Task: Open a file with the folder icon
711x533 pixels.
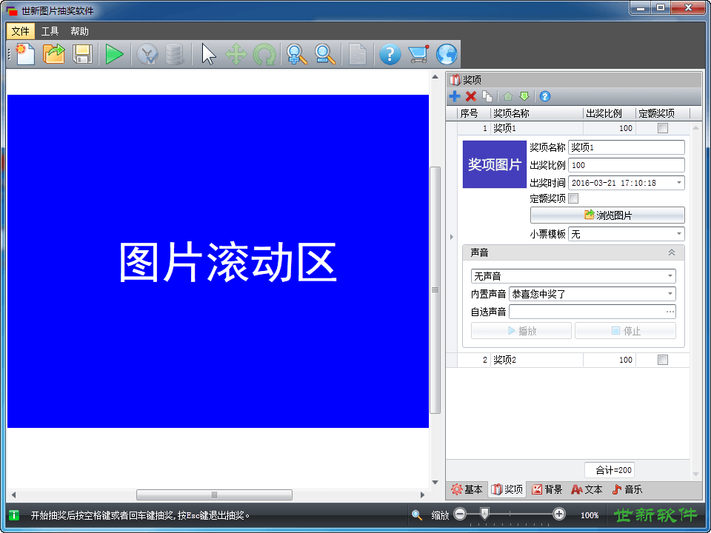Action: [x=54, y=54]
